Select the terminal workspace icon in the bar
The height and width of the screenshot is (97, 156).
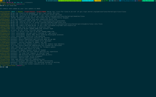1,1
